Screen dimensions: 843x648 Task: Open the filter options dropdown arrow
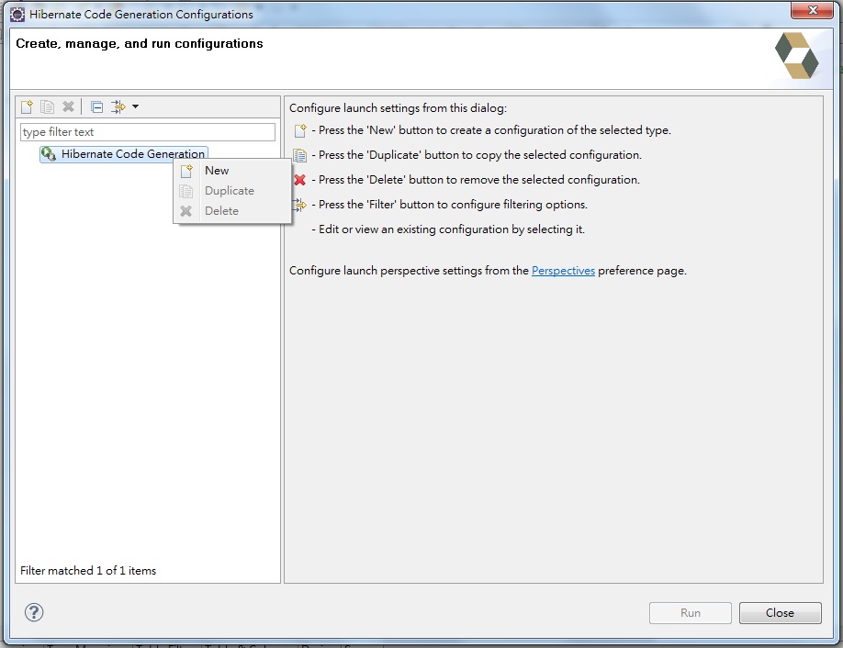pos(136,106)
